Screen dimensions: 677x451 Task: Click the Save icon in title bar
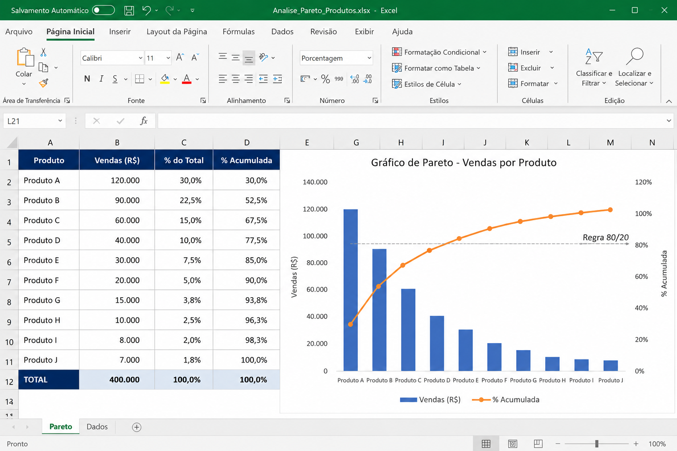(x=129, y=11)
